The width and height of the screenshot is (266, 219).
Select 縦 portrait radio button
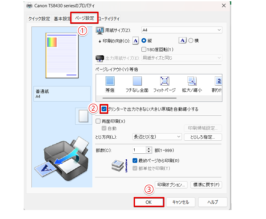coord(144,41)
